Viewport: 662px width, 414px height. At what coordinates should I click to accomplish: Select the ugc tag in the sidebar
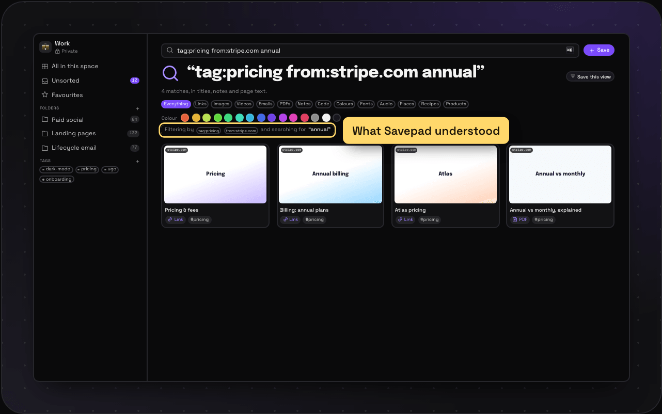click(110, 169)
